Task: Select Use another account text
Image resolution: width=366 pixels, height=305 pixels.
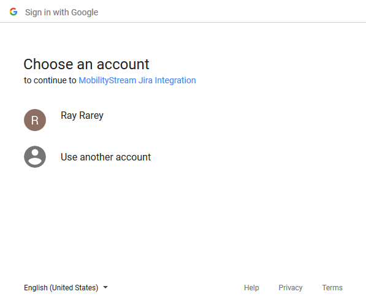Action: pos(105,157)
